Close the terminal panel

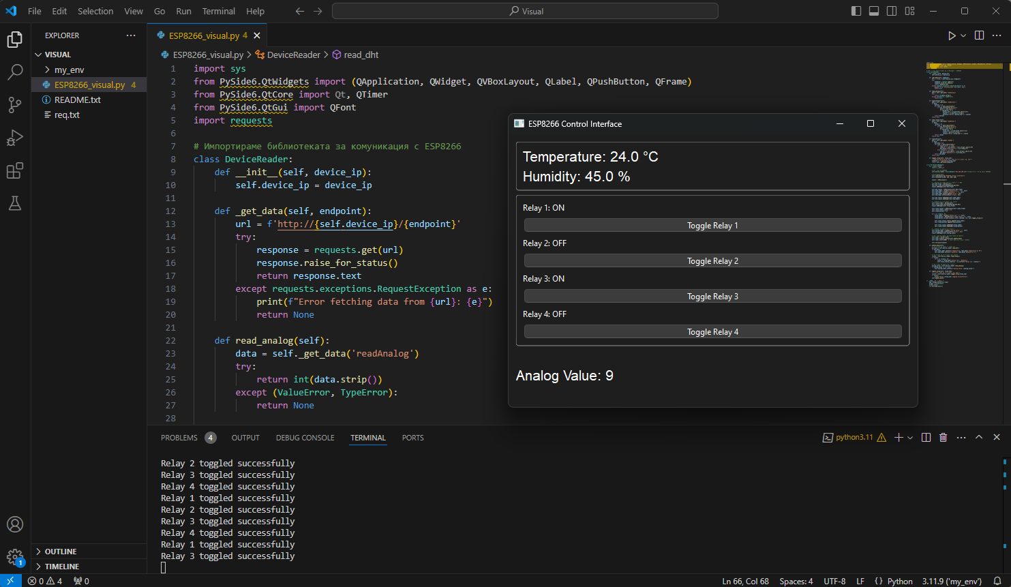coord(997,438)
